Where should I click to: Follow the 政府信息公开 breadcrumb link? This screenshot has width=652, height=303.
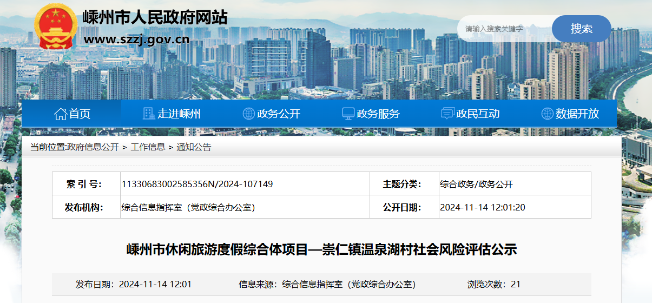pos(93,147)
